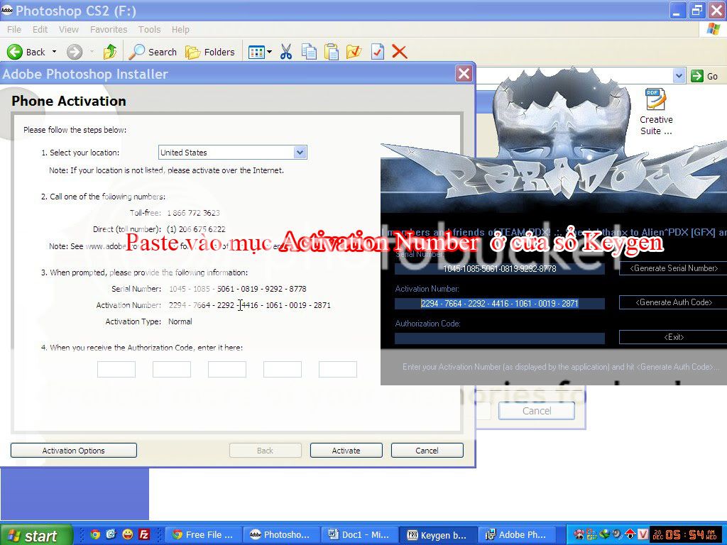Click the third Authorization Code box

click(227, 369)
